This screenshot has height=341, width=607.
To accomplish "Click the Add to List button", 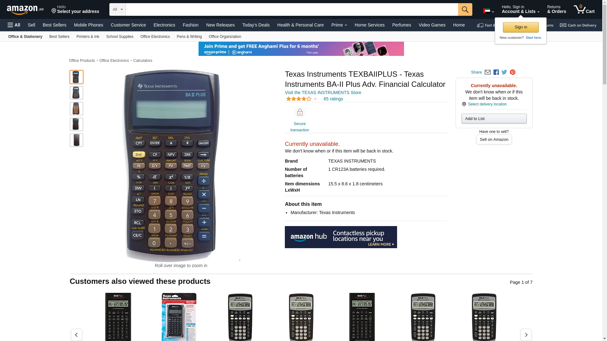I will [494, 118].
